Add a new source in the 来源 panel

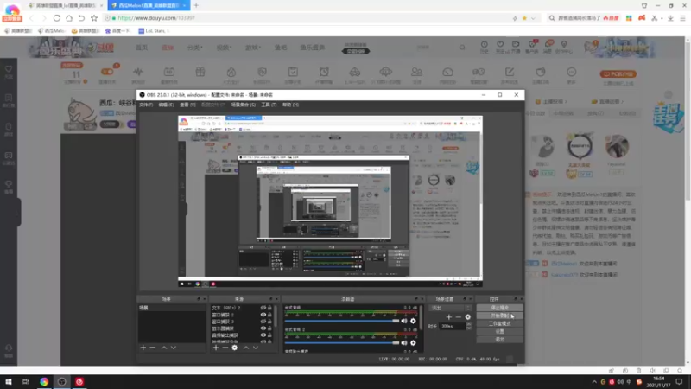(x=216, y=348)
